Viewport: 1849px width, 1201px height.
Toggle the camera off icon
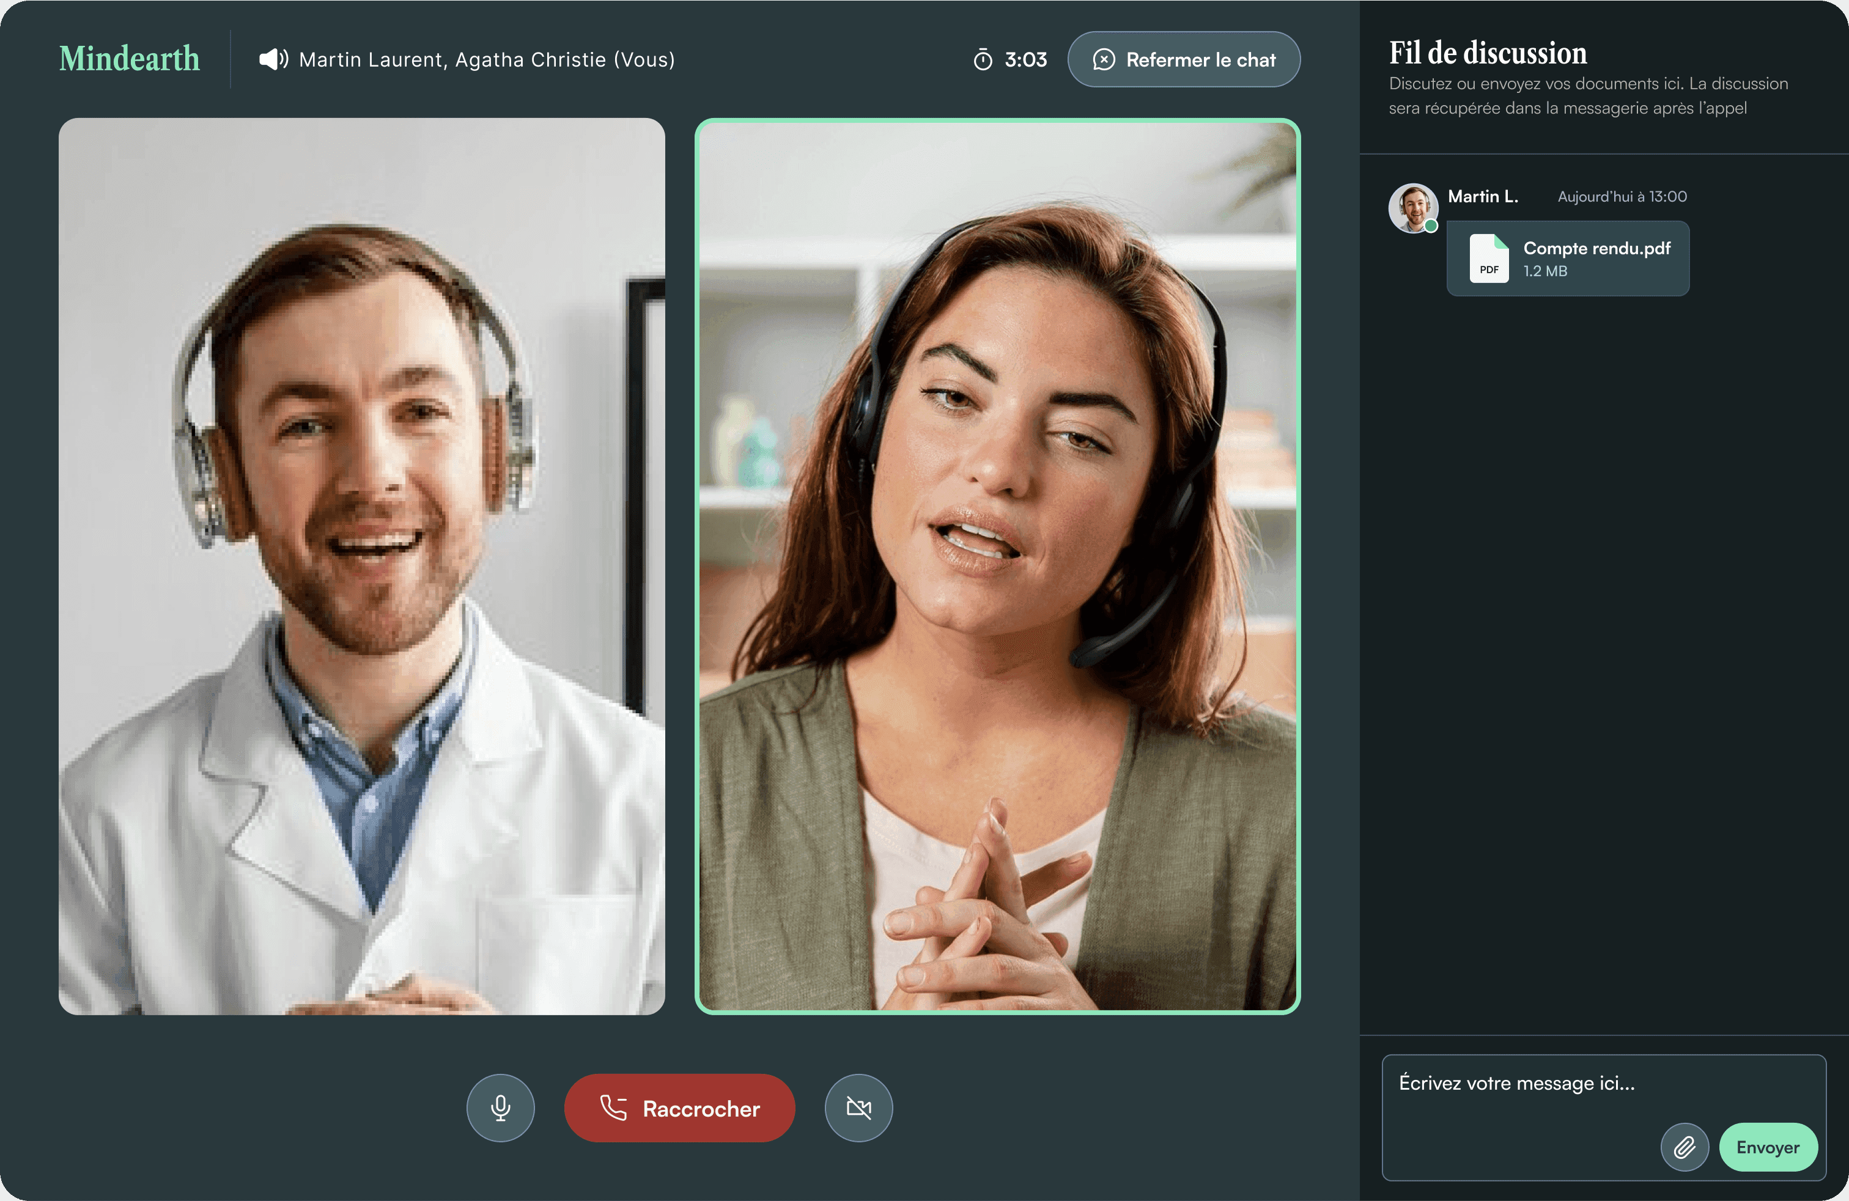tap(858, 1107)
